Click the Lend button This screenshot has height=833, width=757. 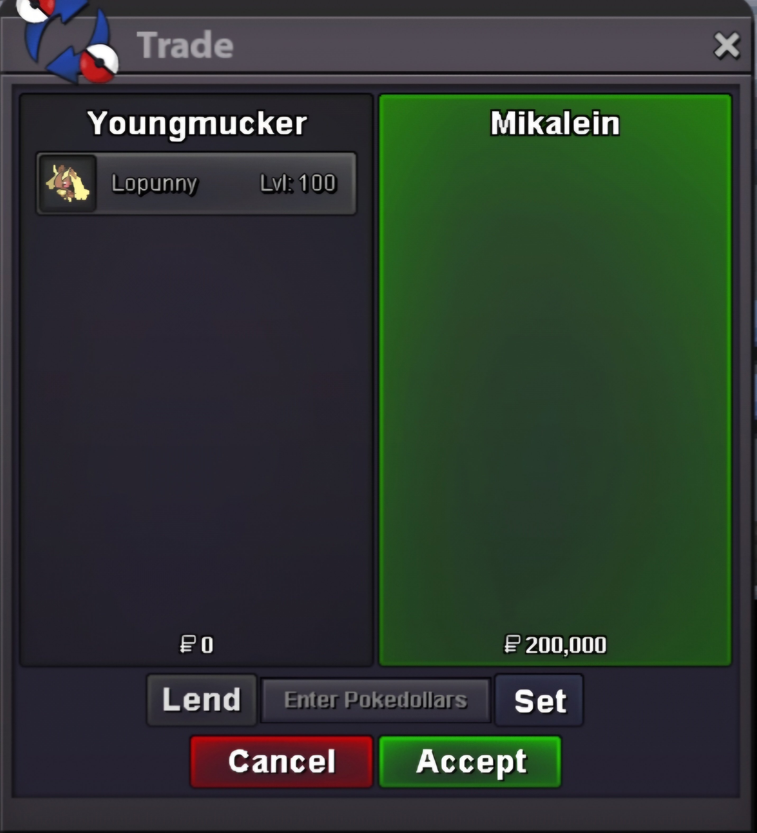[x=202, y=700]
